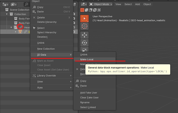Open the Select menu in viewport header
This screenshot has height=113, width=178.
(x=128, y=4)
